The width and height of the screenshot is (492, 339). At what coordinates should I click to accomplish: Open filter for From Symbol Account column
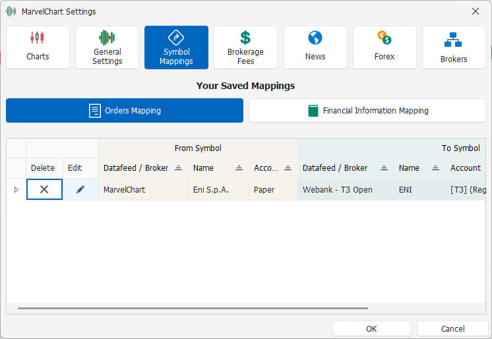[288, 168]
